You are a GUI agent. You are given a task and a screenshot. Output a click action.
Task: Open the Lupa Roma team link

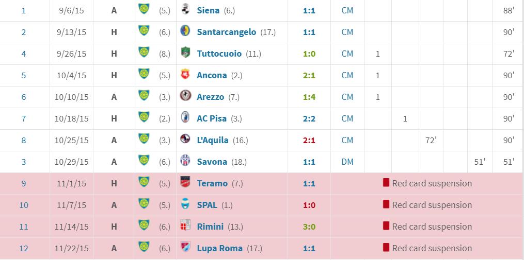[x=219, y=248]
